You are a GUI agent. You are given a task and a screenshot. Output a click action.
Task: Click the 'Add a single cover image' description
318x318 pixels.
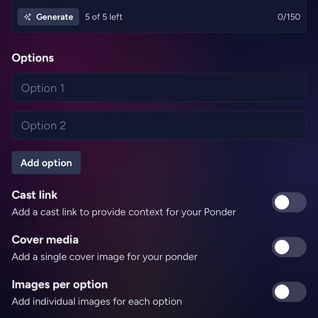(104, 257)
